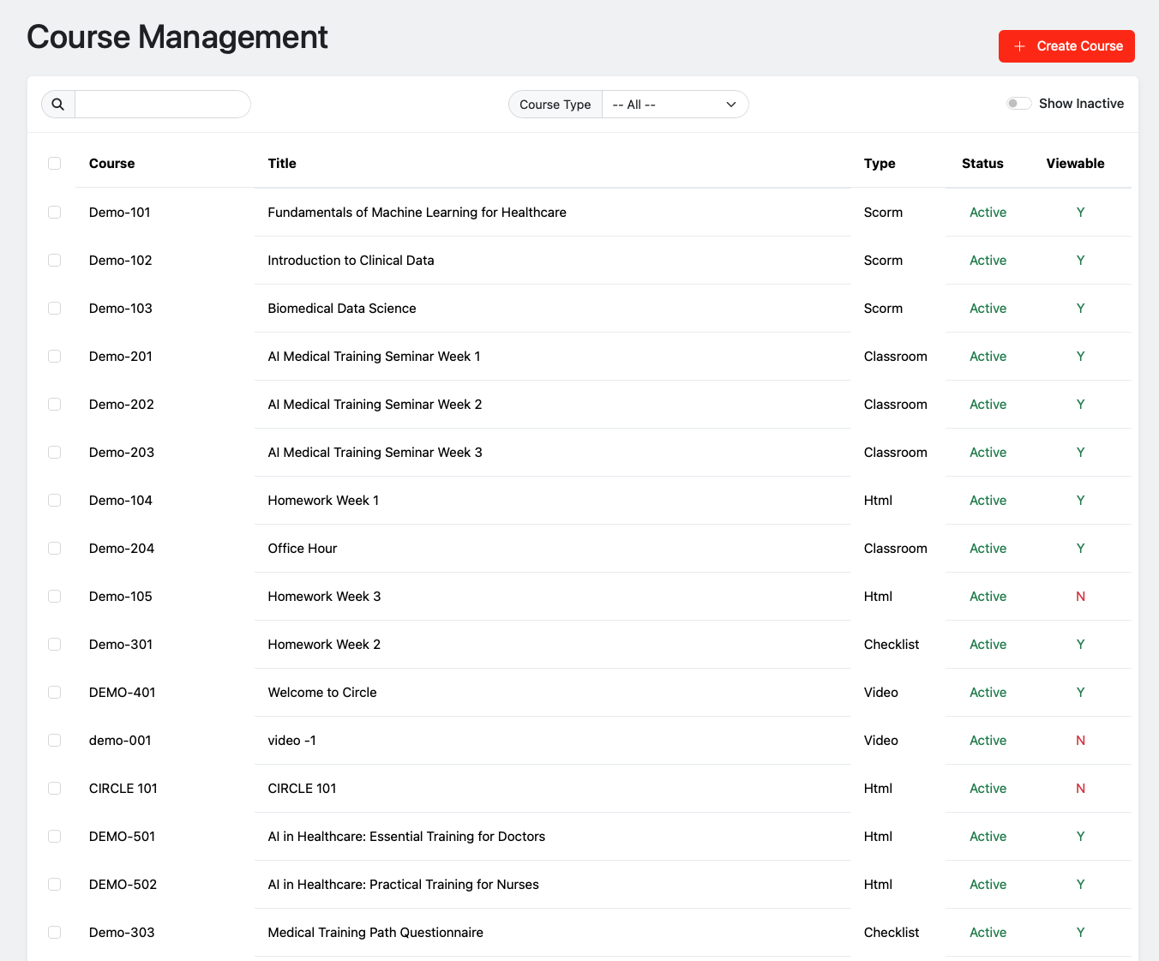Viewport: 1159px width, 961px height.
Task: Select the Demo-104 row checkbox
Action: pyautogui.click(x=55, y=501)
